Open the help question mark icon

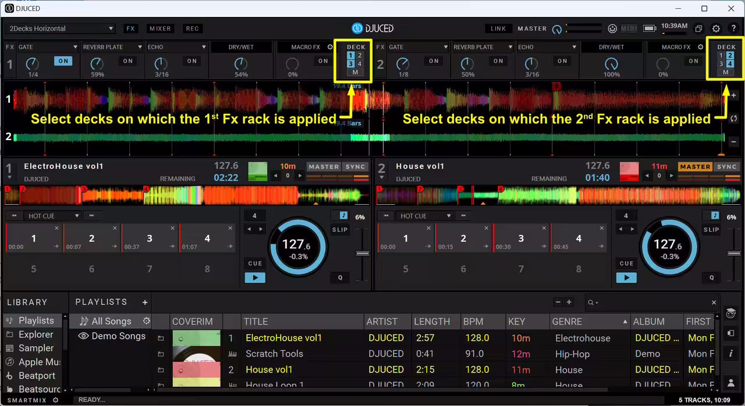pyautogui.click(x=733, y=29)
